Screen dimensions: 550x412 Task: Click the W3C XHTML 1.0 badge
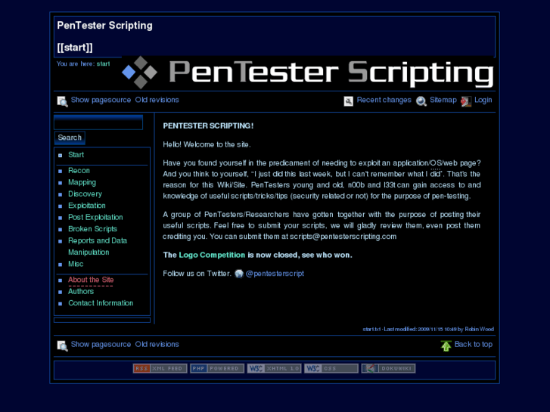point(274,368)
